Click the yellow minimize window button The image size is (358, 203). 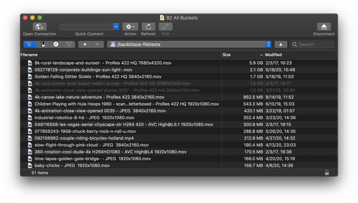pyautogui.click(x=33, y=18)
